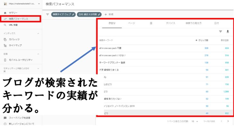Switch to the デバイス tab

(171, 24)
